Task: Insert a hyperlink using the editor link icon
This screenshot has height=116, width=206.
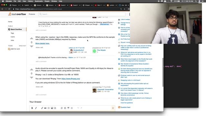Action: coord(42,108)
